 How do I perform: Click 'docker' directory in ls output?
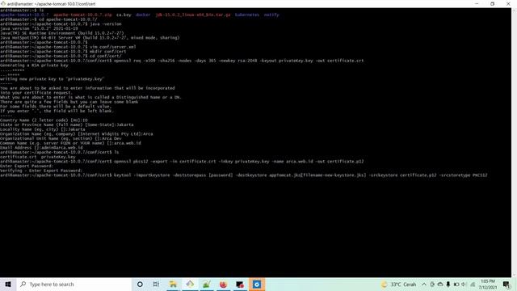[143, 15]
